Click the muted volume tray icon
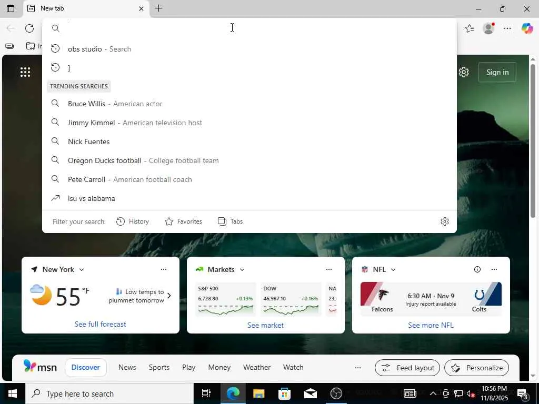 471,393
